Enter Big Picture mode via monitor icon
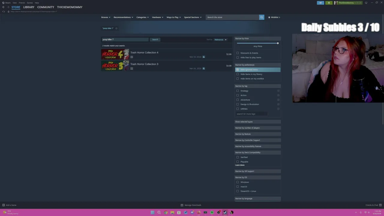The width and height of the screenshot is (384, 216). (x=366, y=3)
